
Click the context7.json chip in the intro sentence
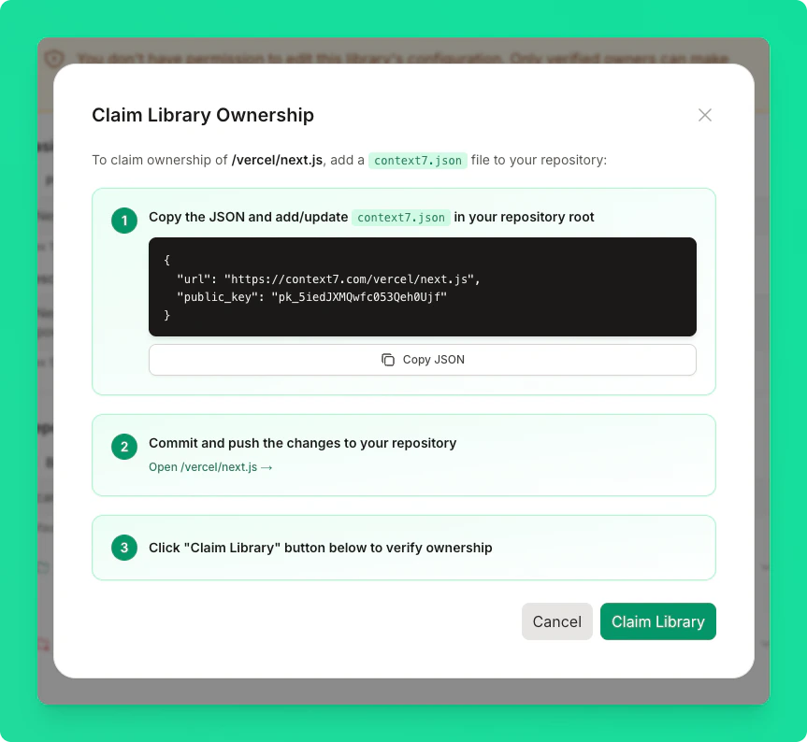418,160
